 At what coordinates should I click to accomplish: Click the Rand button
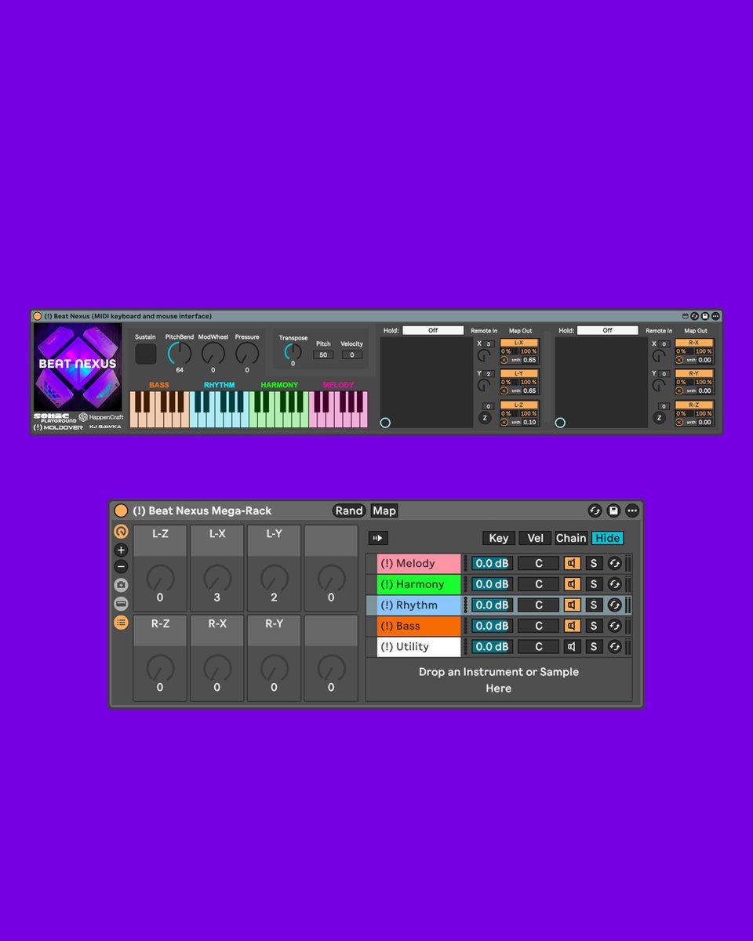click(x=349, y=510)
